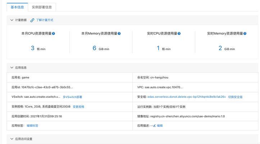Select the 本月CPU value 3
Image resolution: width=260 pixels, height=144 pixels.
[x=32, y=48]
